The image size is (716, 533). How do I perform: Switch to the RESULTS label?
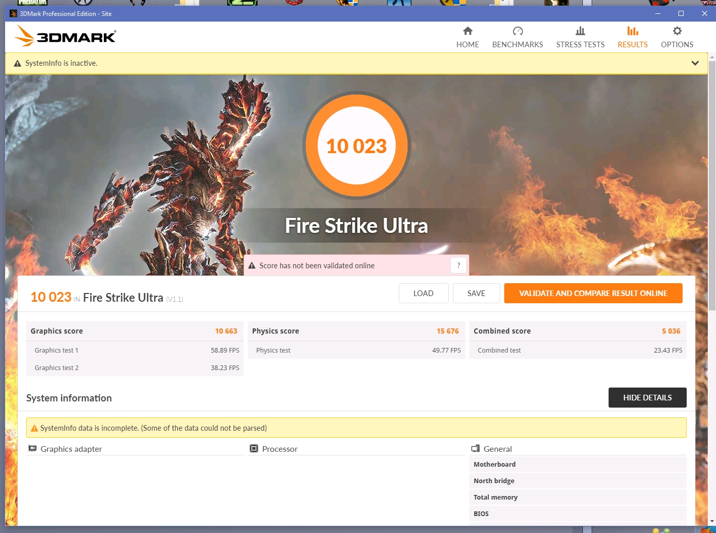pyautogui.click(x=633, y=45)
